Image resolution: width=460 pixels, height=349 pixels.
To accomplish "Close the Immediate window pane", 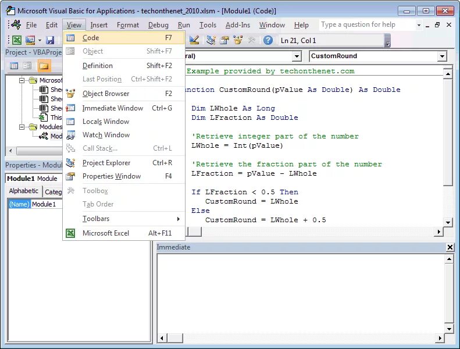I will [450, 247].
